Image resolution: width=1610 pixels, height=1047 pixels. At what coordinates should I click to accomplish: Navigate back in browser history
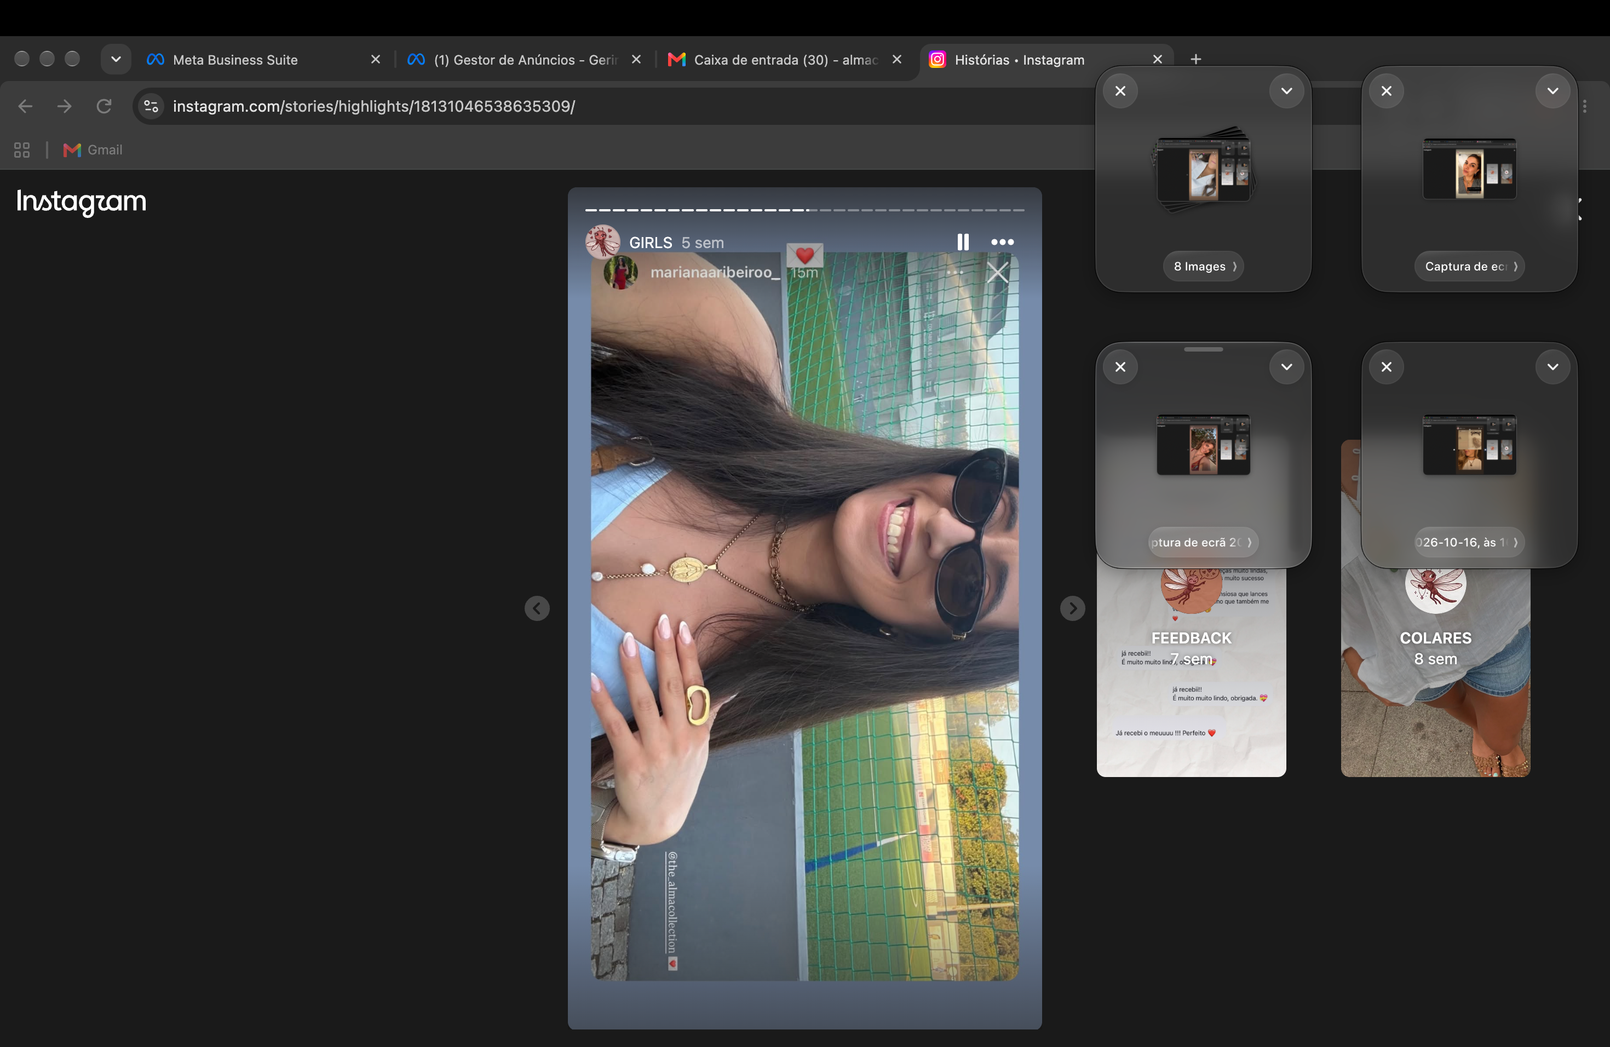click(25, 106)
